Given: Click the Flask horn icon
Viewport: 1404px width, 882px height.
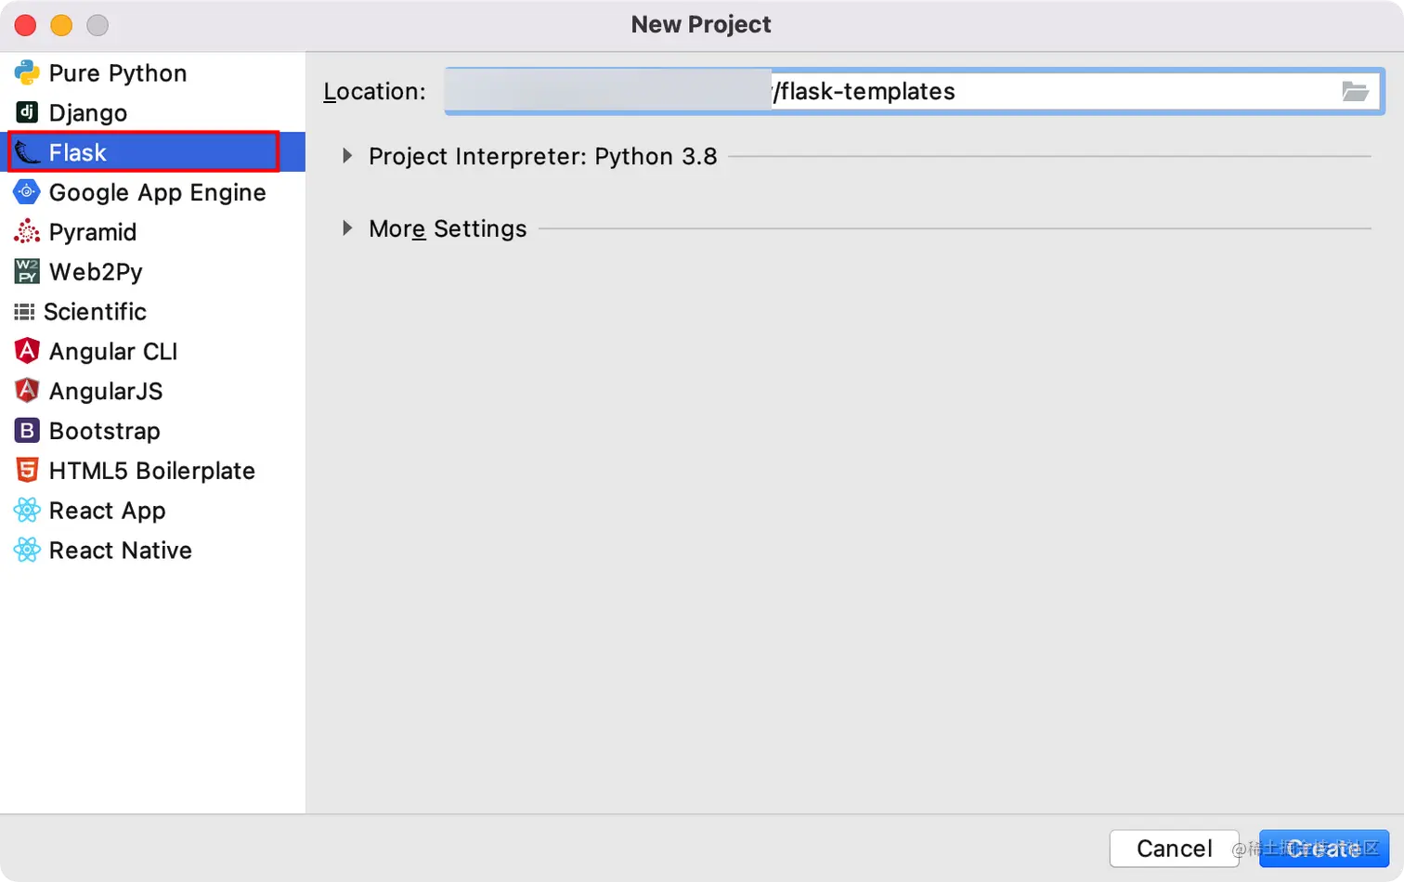Looking at the screenshot, I should click(x=27, y=152).
